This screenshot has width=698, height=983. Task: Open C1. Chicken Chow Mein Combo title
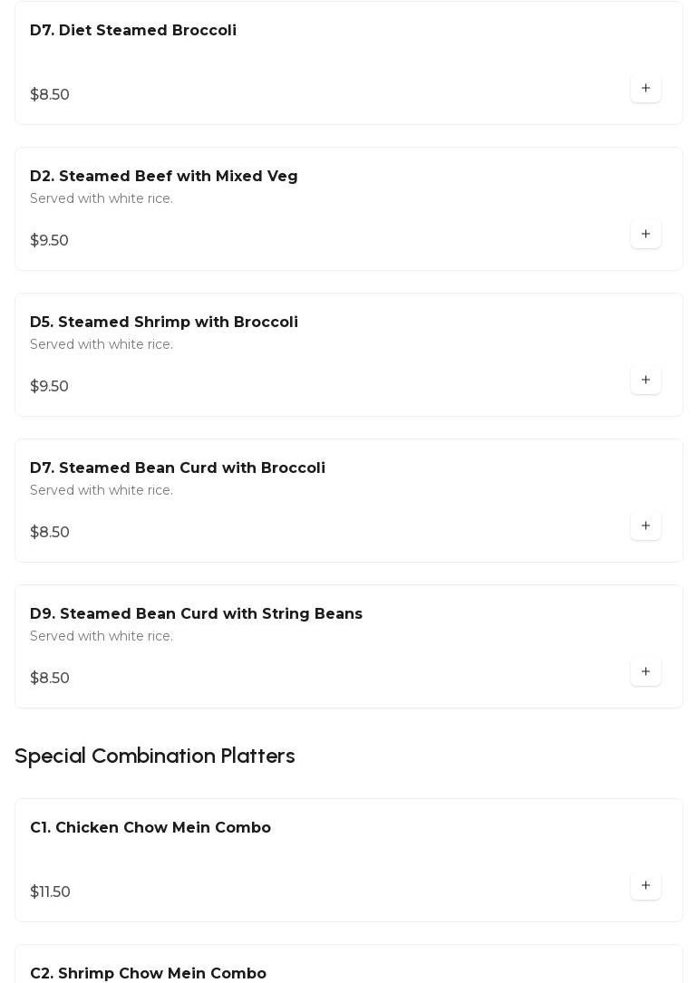[150, 828]
